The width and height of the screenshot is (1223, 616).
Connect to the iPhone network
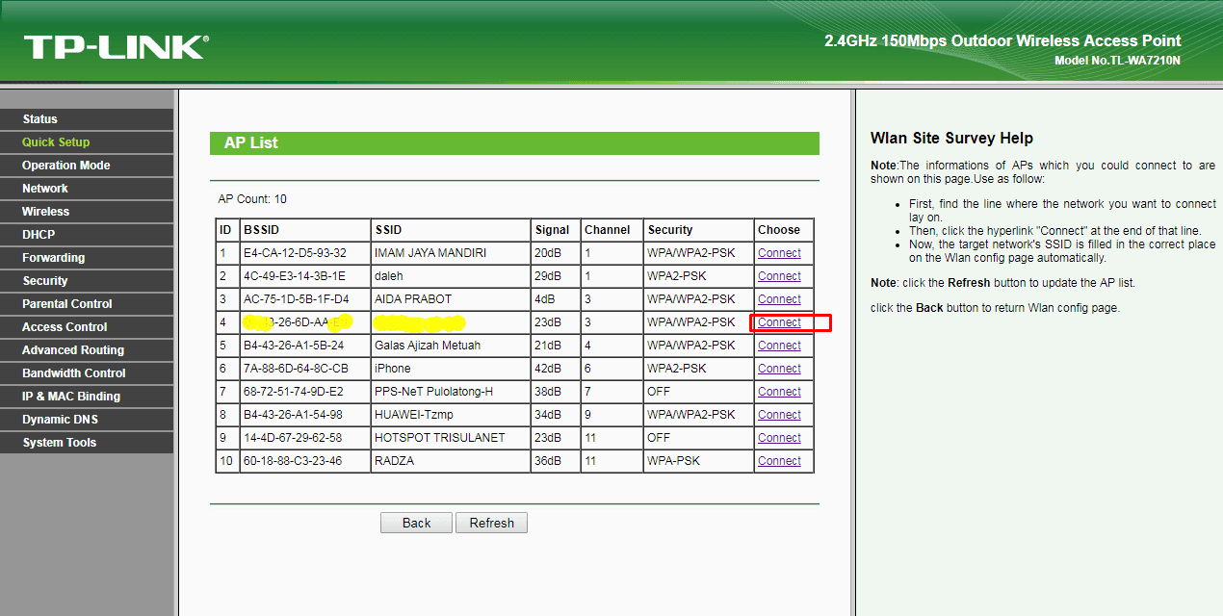click(779, 369)
